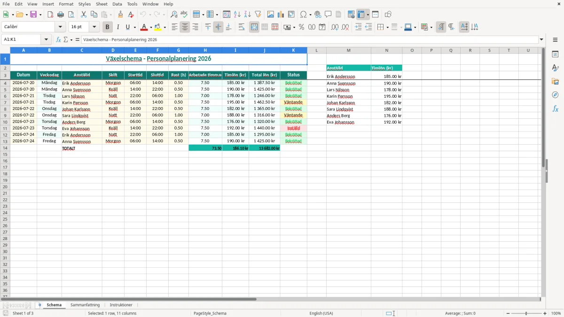Click the Print icon
This screenshot has width=564, height=317.
tap(61, 15)
